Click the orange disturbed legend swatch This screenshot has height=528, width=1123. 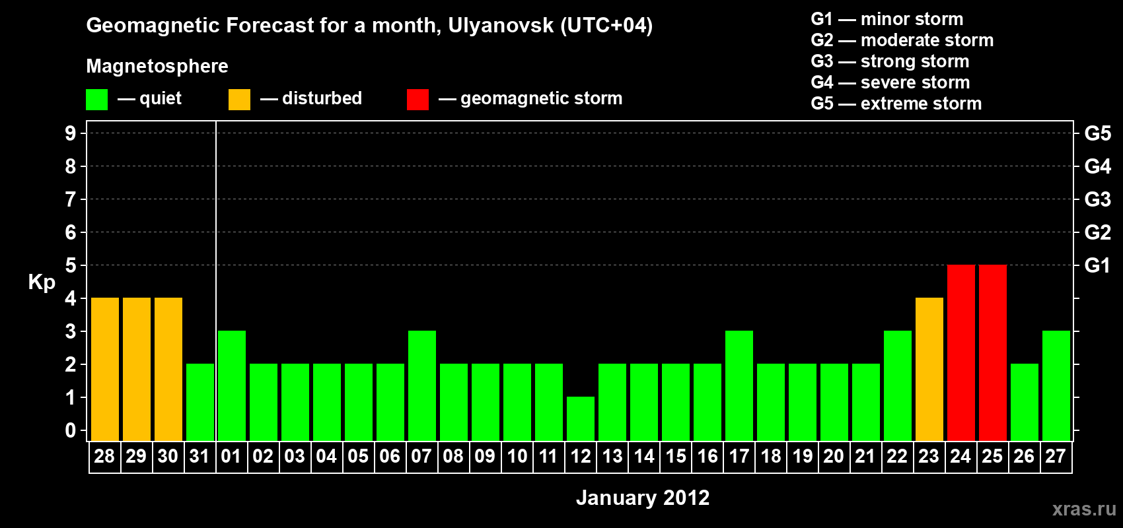coord(239,100)
